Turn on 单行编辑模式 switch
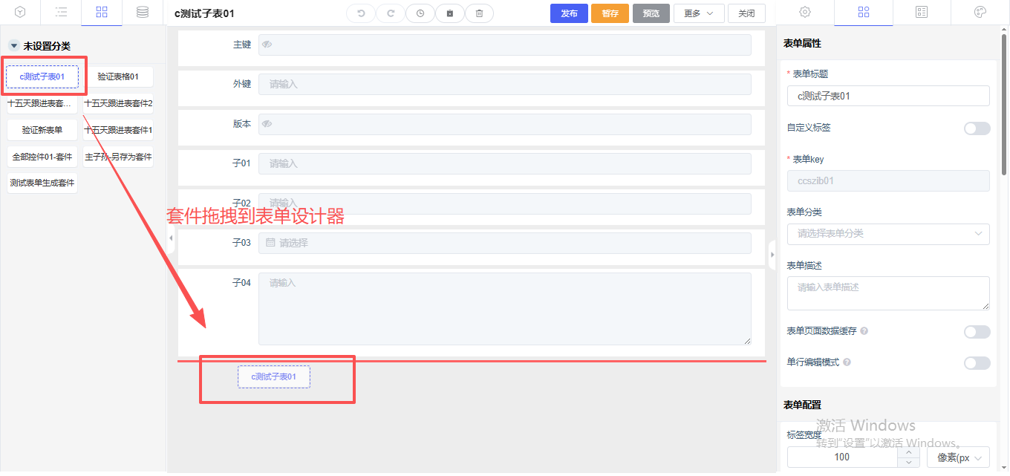 (x=977, y=363)
